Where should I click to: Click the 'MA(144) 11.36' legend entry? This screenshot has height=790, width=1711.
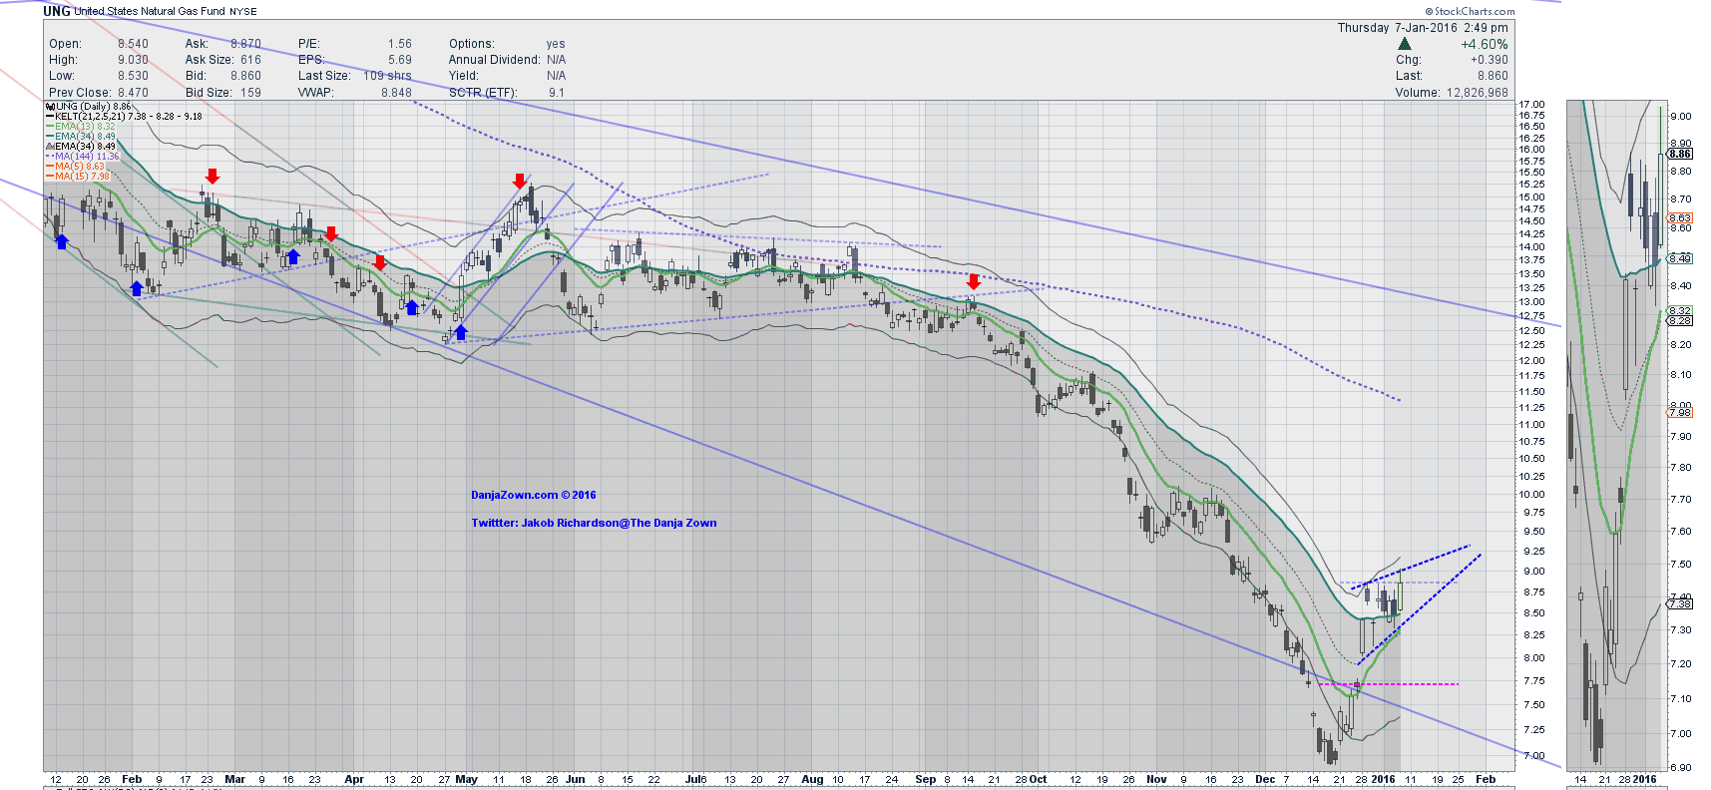click(x=83, y=157)
